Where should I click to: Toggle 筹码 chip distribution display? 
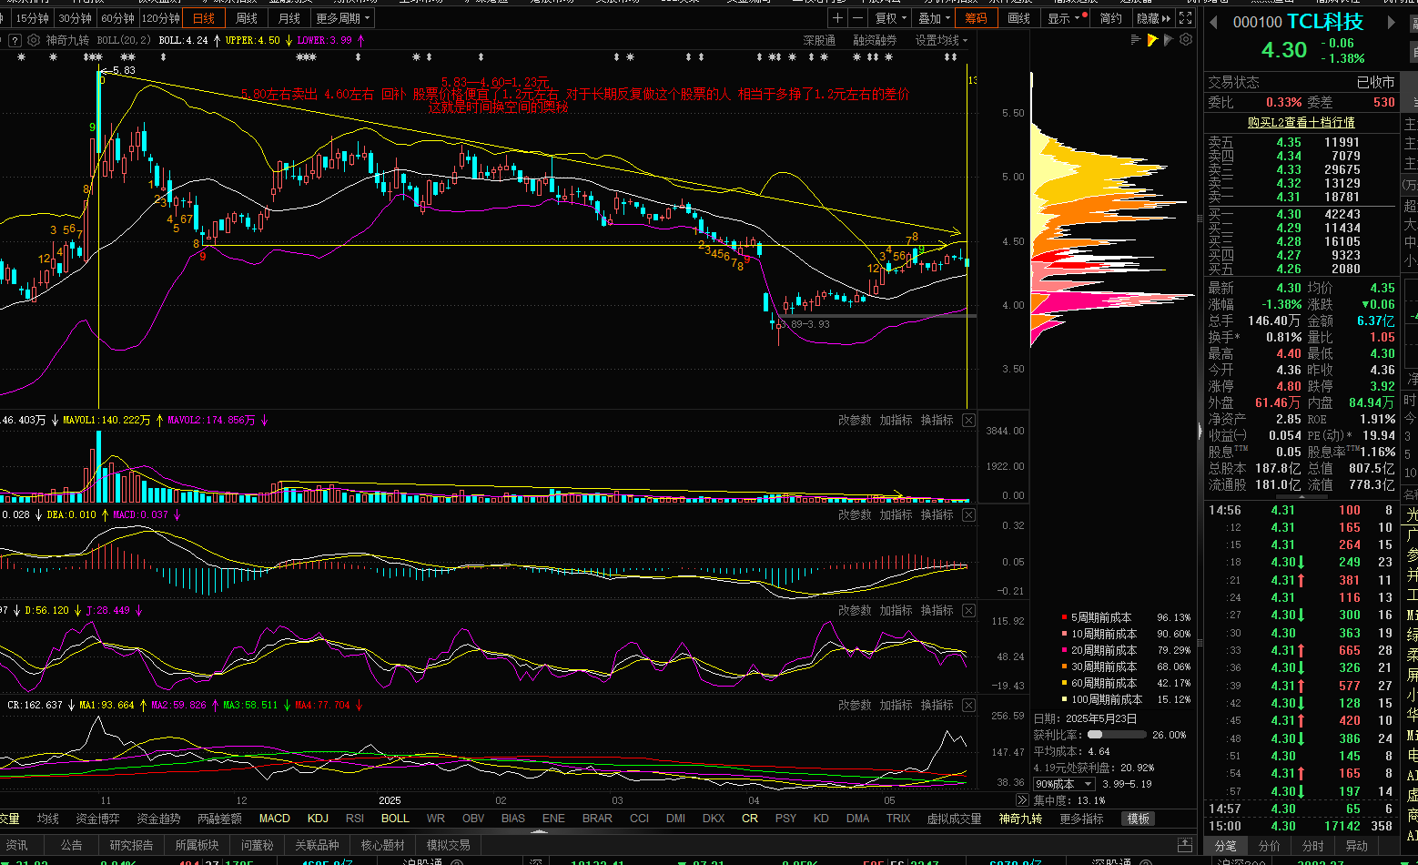pos(976,18)
